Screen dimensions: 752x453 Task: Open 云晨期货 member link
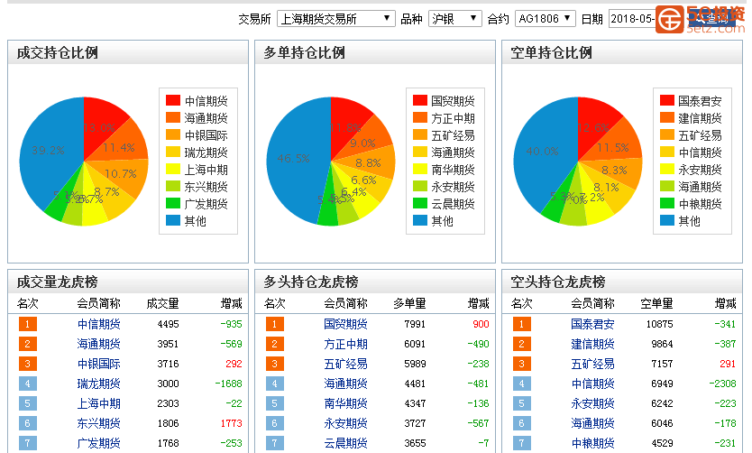click(345, 443)
